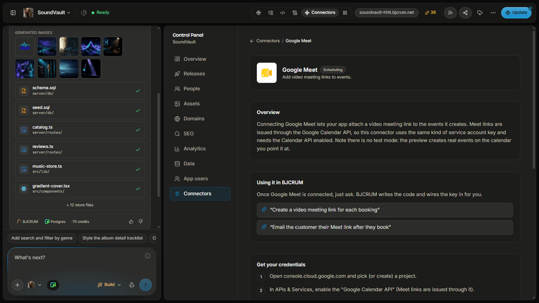This screenshot has width=539, height=303.
Task: Open the invite user icon button
Action: pos(450,13)
